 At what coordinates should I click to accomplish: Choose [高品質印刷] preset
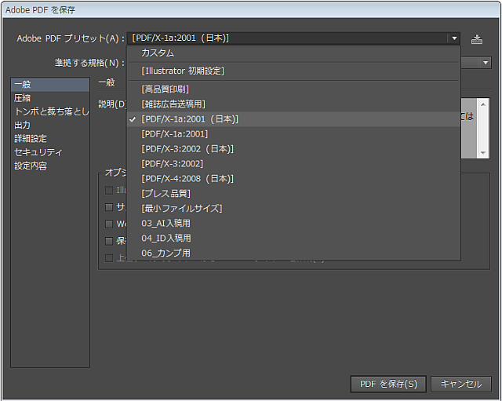[293, 89]
